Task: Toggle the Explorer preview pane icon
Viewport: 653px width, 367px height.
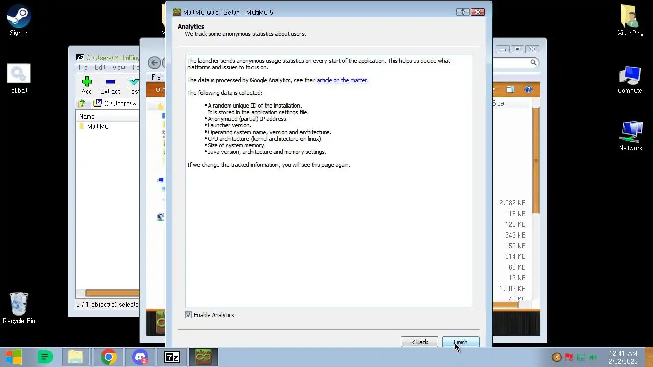Action: click(510, 89)
